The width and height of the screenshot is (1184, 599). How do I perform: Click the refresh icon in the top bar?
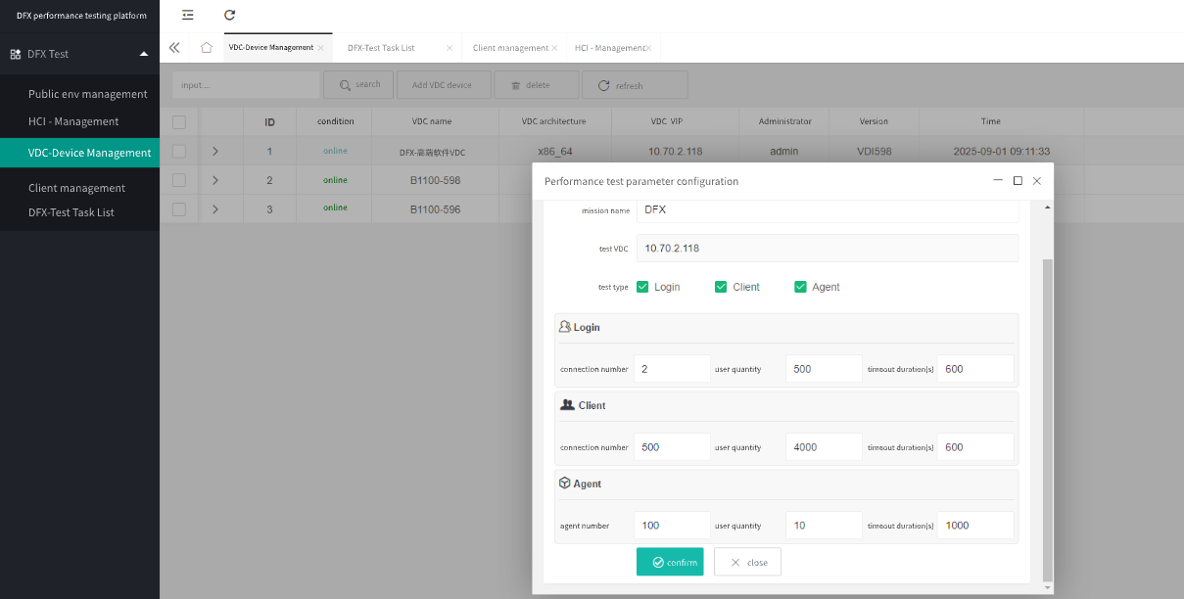click(229, 15)
